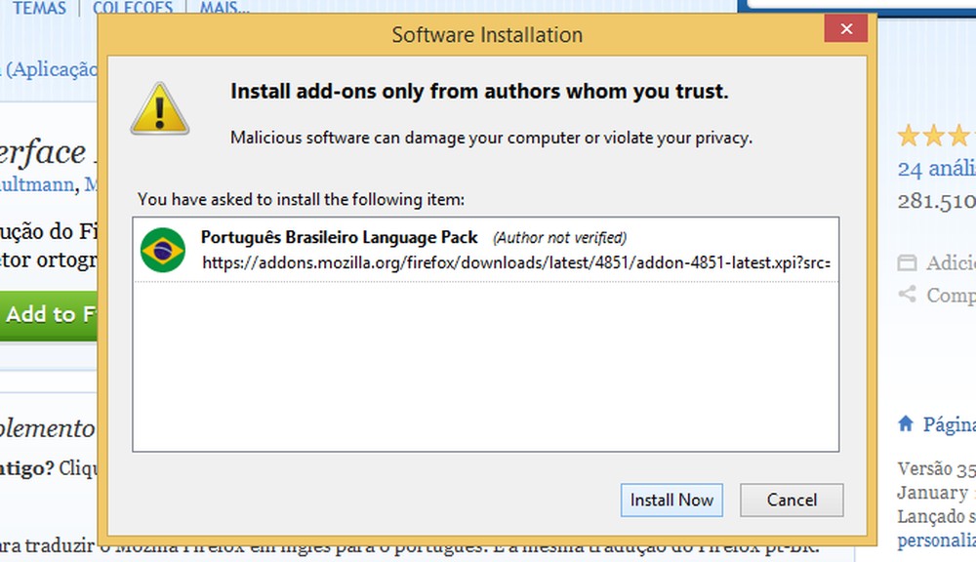Select the Português Brasileiro Language Pack item
This screenshot has height=562, width=976.
coord(339,237)
